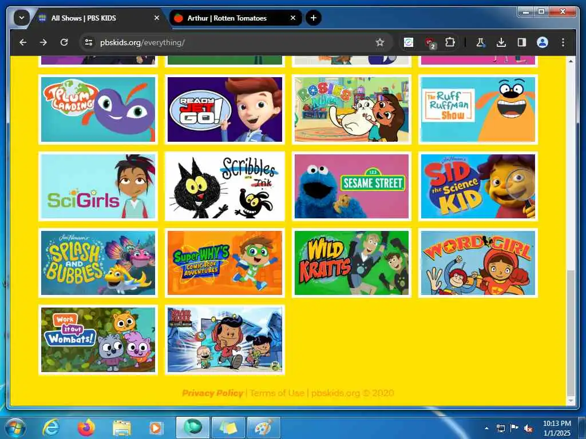Launch Internet Explorer from taskbar
This screenshot has width=586, height=439.
pyautogui.click(x=51, y=428)
